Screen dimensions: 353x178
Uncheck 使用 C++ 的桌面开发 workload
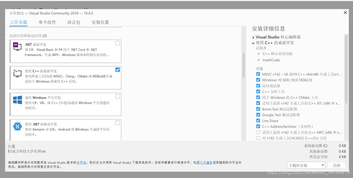(118, 70)
